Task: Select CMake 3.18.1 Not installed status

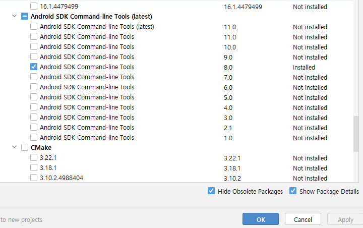Action: tap(310, 168)
